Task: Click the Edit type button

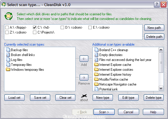Action: click(128, 98)
